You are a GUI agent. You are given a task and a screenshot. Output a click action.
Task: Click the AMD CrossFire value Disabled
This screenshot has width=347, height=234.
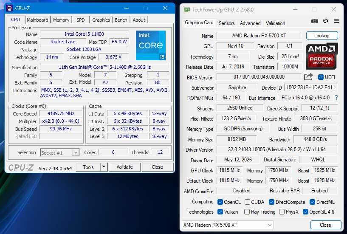click(242, 191)
